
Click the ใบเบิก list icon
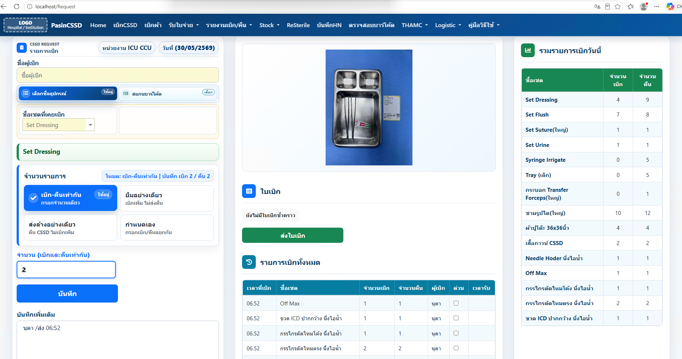(249, 191)
